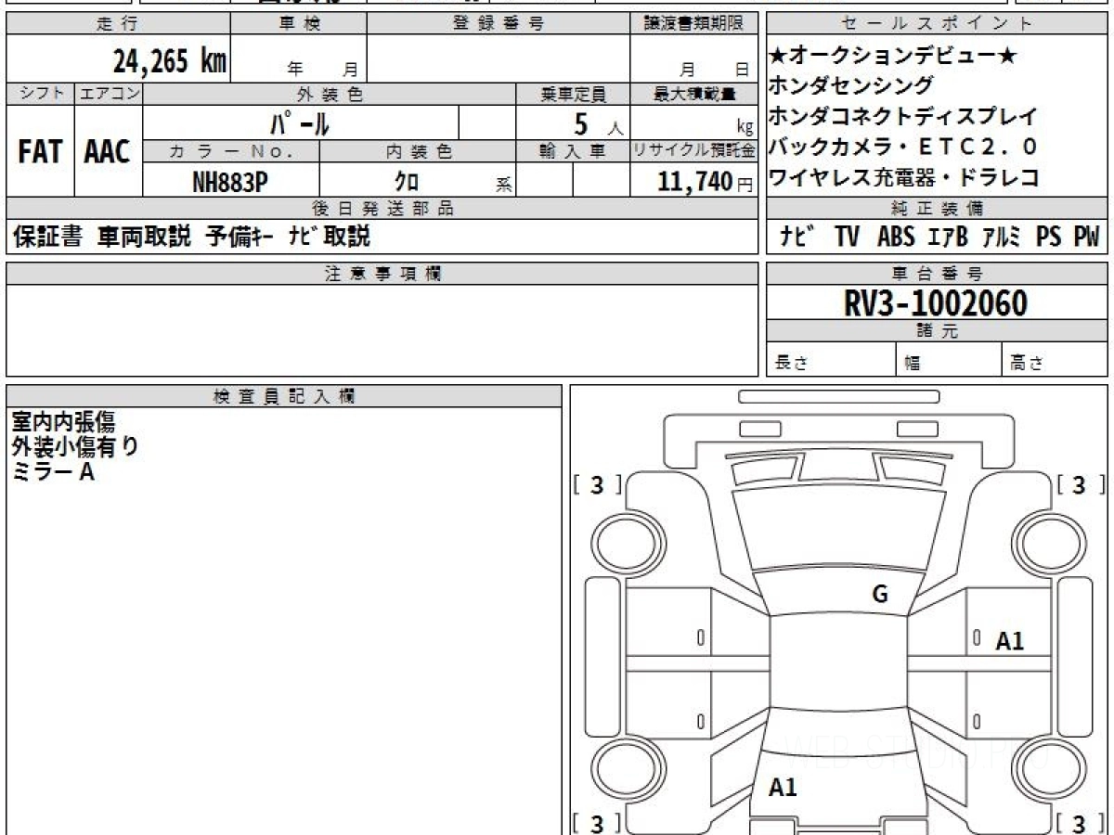
Task: Click the セールスポイント header
Action: 938,24
